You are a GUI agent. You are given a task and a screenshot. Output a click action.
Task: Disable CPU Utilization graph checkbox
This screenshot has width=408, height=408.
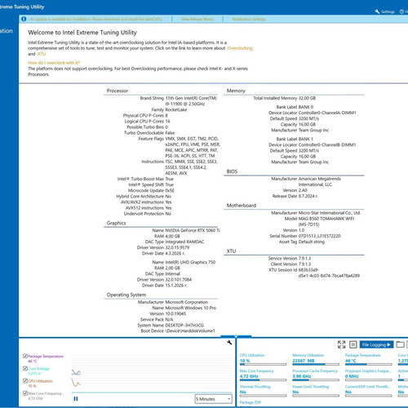[x=25, y=381]
